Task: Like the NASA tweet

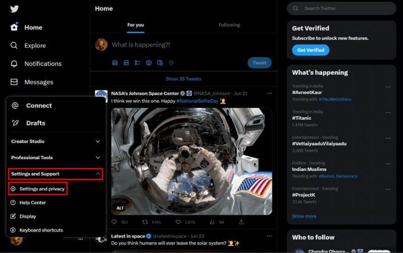Action: (x=178, y=222)
